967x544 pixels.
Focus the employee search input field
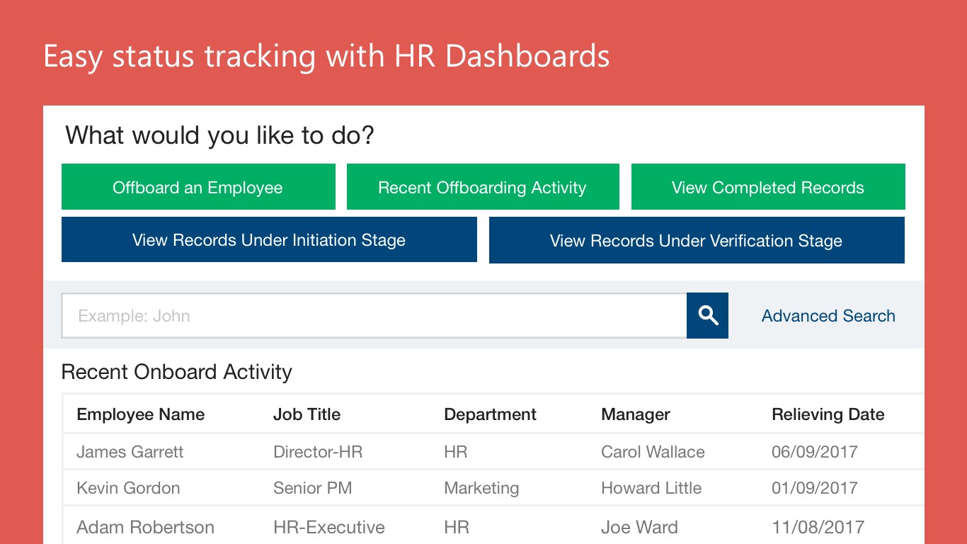point(374,316)
